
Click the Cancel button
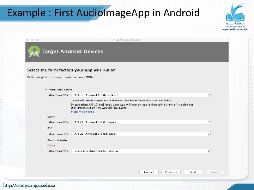[x=149, y=172]
